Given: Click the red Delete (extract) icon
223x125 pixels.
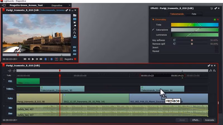Looking at the screenshot, I should tap(61, 59).
